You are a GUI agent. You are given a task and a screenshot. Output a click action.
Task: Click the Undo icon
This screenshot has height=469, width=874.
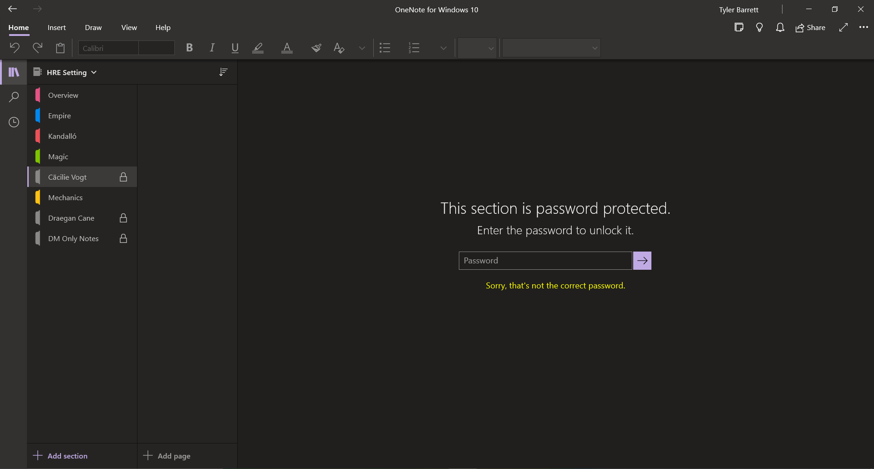click(15, 48)
